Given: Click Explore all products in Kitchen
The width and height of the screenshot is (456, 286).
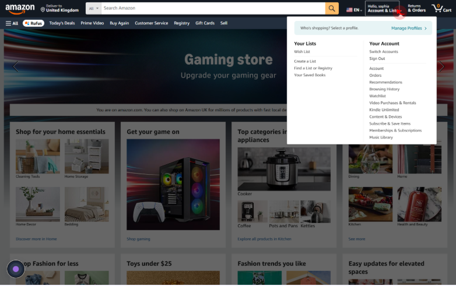Looking at the screenshot, I should tap(264, 239).
